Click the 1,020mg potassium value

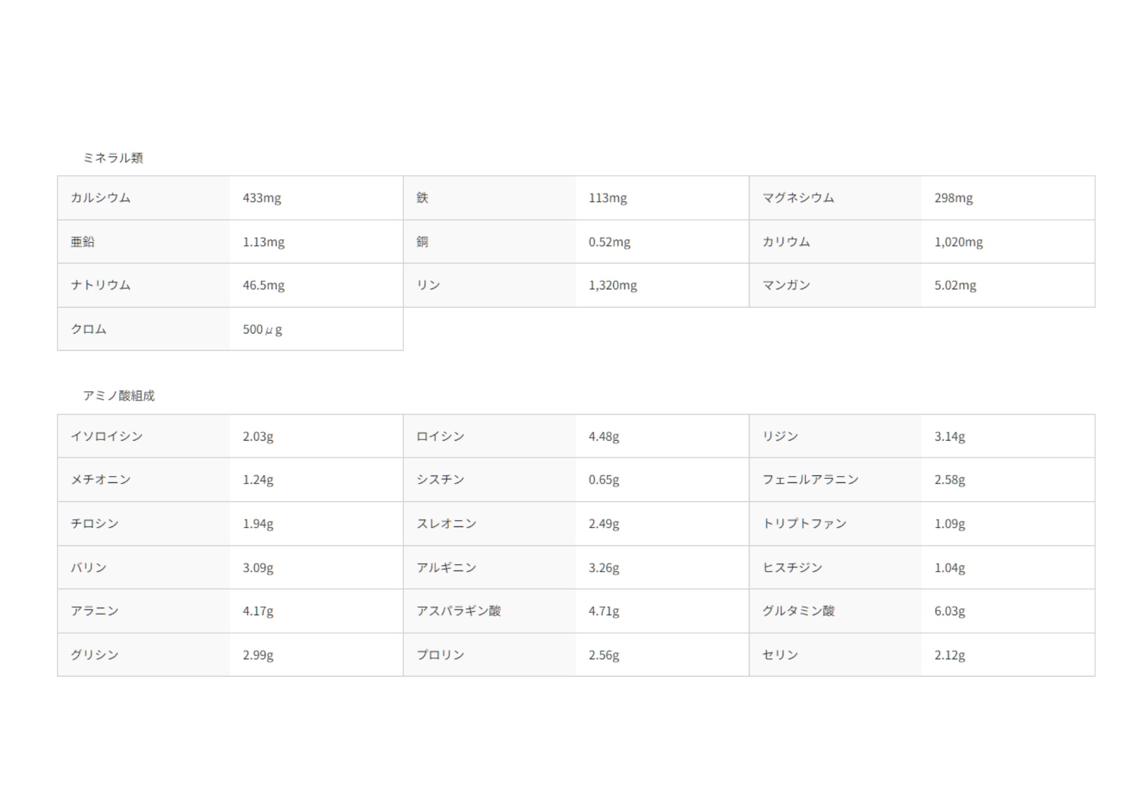(958, 242)
